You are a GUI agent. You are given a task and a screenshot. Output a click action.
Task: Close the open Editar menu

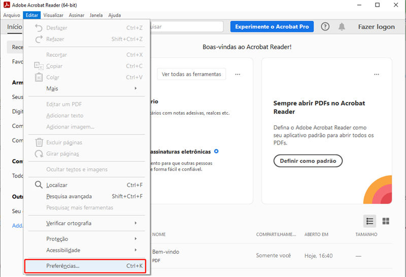[x=32, y=15]
